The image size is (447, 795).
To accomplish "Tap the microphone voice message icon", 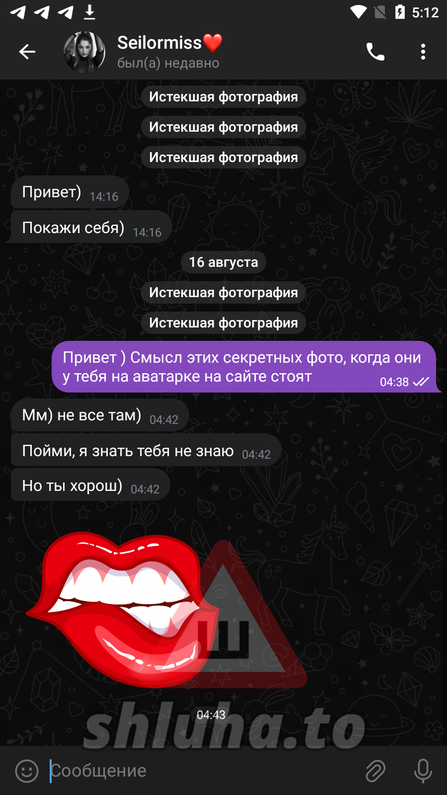I will pos(423,771).
